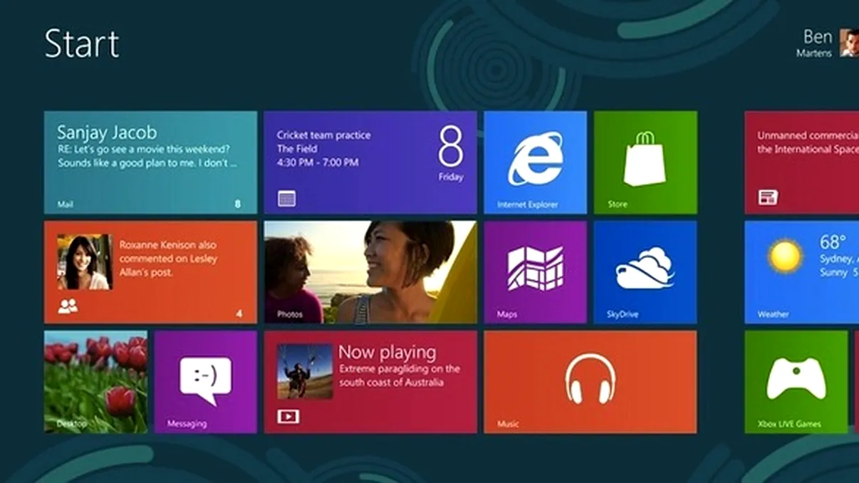Click the "Roxanne Kenison also commented" text

(168, 259)
